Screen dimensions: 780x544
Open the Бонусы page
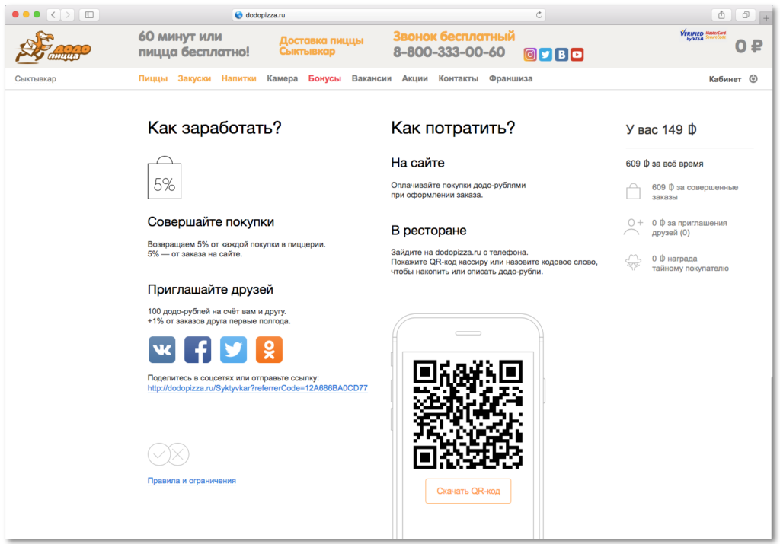(x=324, y=78)
